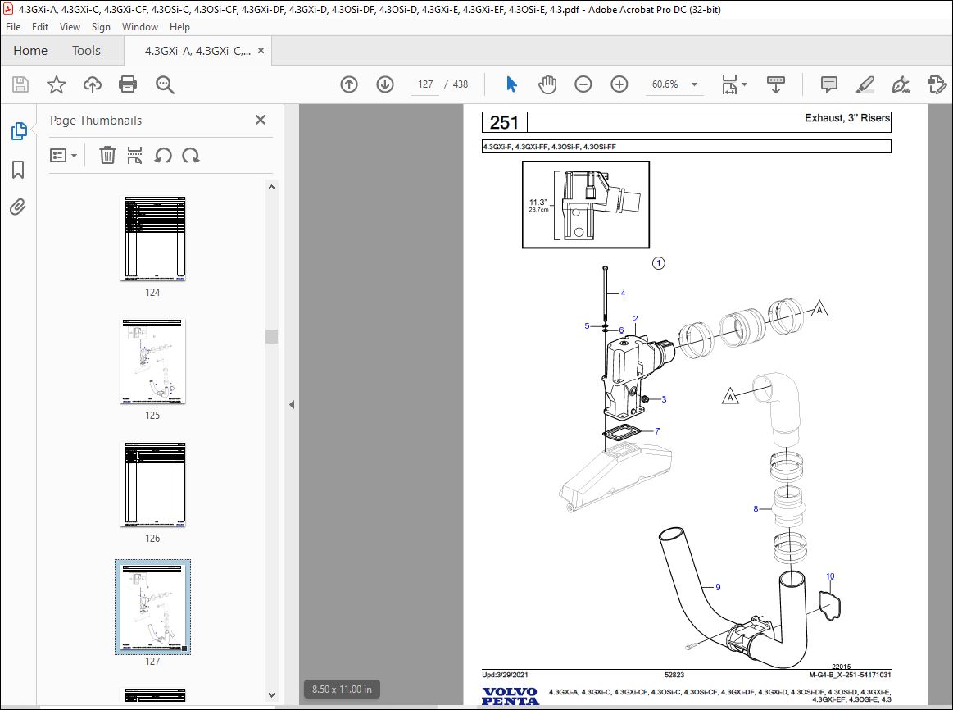Activate the Hand pan tool
The image size is (953, 710).
point(547,84)
